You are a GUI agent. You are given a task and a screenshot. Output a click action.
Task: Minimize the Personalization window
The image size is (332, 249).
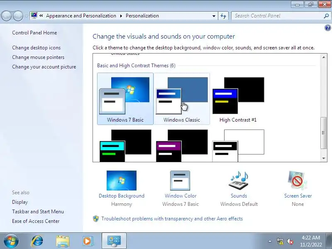298,4
